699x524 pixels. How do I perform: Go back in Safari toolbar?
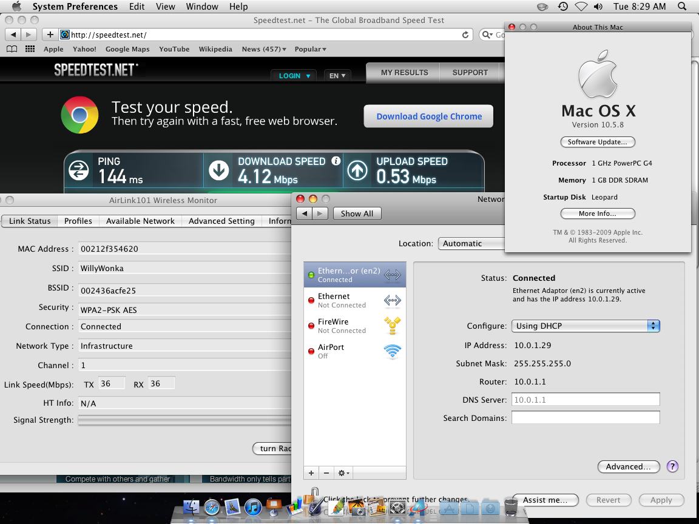tap(13, 35)
